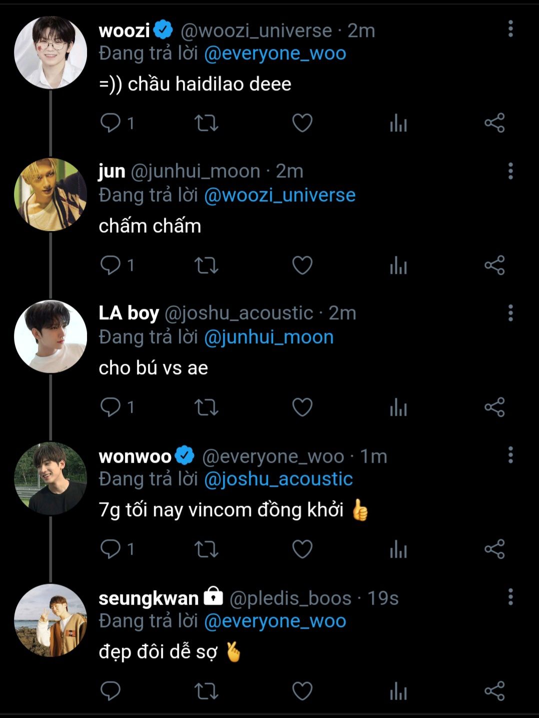Retweet wonwoo's vincom reply
This screenshot has width=539, height=718.
206,549
